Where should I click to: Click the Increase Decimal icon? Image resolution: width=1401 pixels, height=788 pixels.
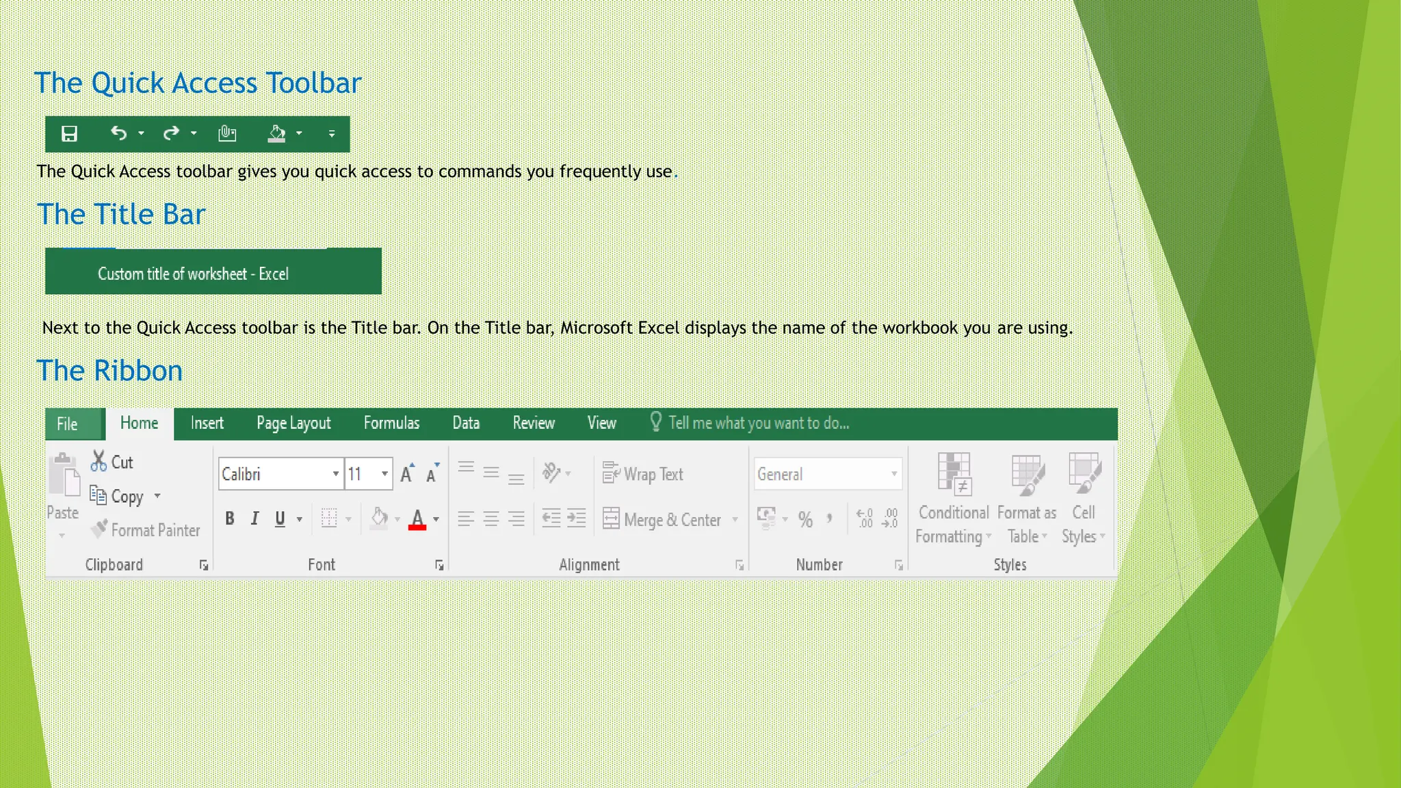865,518
